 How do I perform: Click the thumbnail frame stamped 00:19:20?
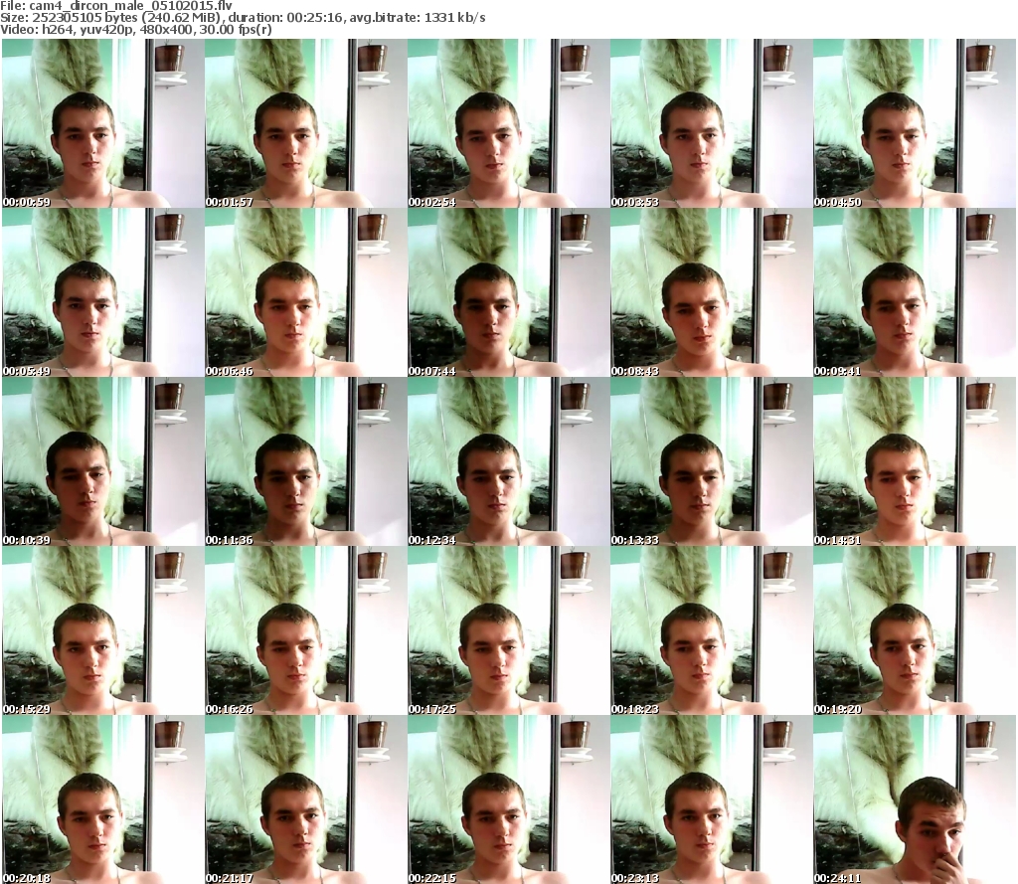(x=915, y=630)
